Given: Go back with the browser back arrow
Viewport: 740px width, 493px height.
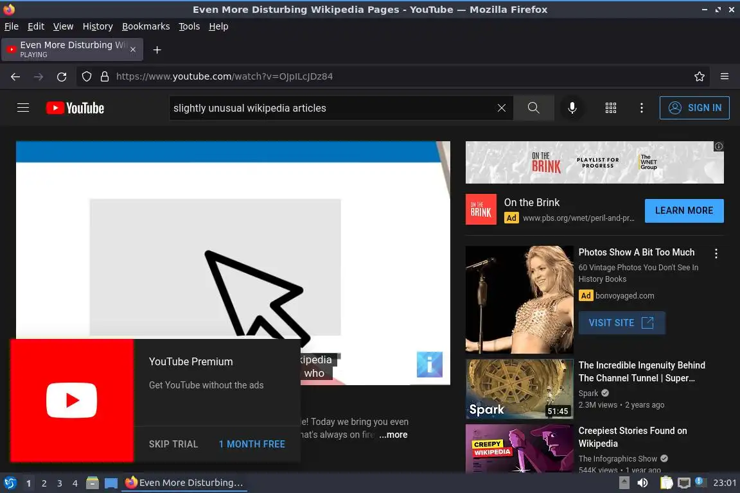Looking at the screenshot, I should [x=15, y=76].
